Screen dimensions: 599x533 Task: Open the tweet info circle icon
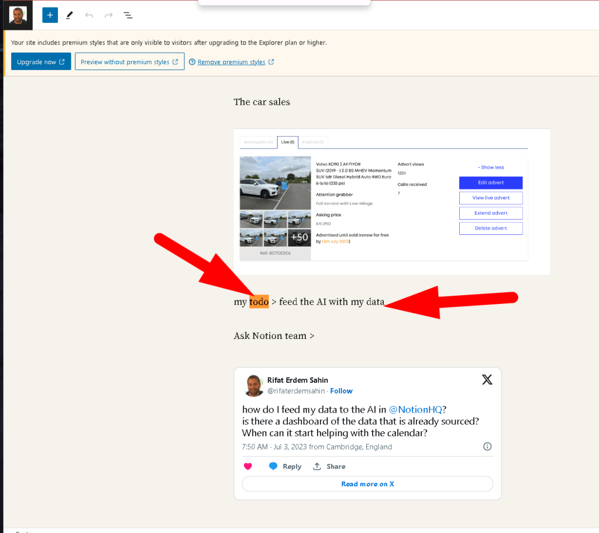point(487,447)
